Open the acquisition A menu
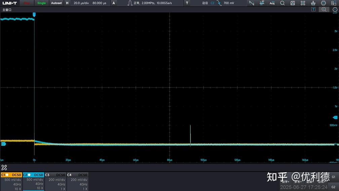 point(114,3)
